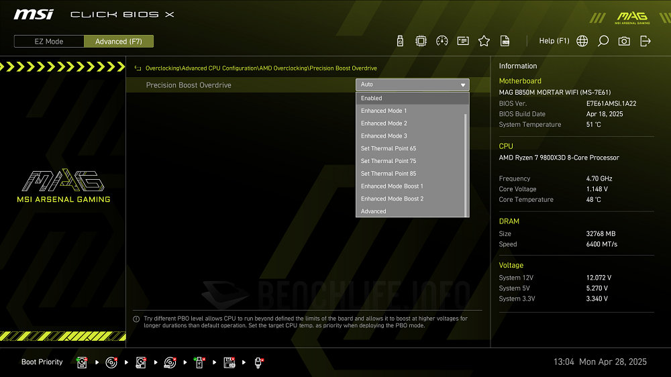The width and height of the screenshot is (671, 377).
Task: Click DRAM Size value 32768 MB
Action: [x=601, y=234]
